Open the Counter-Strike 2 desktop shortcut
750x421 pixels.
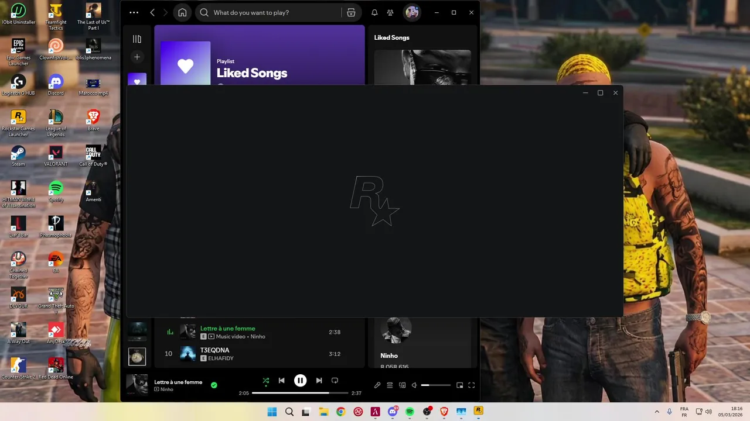(x=18, y=369)
